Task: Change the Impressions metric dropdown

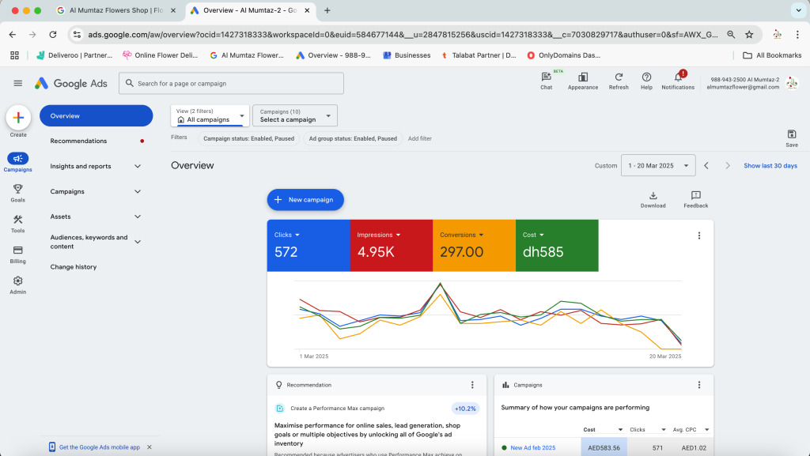Action: [379, 235]
